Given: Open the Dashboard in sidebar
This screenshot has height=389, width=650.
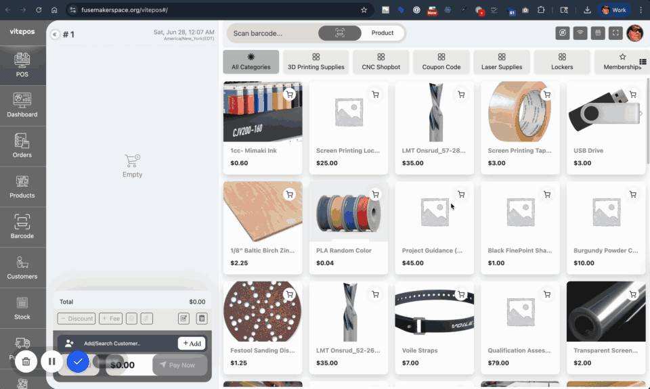Looking at the screenshot, I should coord(22,106).
